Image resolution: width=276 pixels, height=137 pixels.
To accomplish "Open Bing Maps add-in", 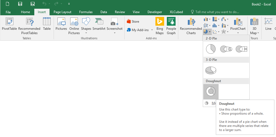I will 160,26.
